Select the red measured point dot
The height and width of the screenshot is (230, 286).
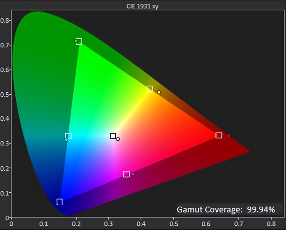[x=229, y=135]
